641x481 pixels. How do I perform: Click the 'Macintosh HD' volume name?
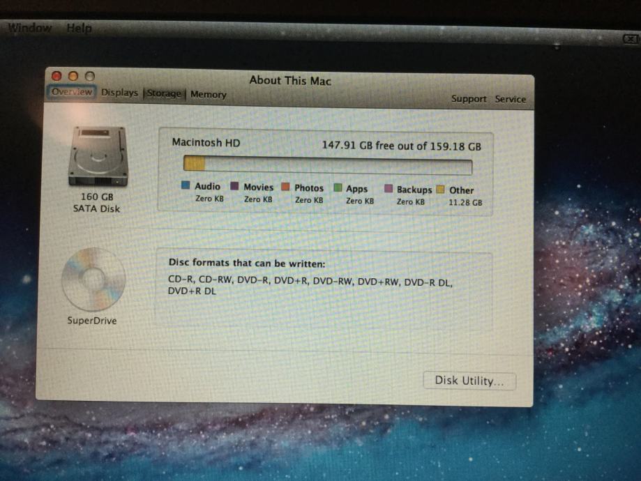[x=206, y=143]
